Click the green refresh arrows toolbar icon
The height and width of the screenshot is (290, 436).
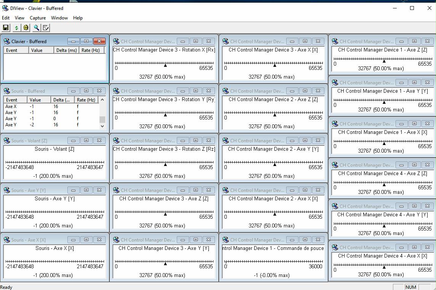click(16, 27)
